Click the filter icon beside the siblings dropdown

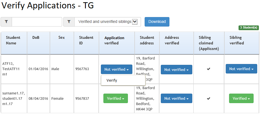tap(69, 22)
